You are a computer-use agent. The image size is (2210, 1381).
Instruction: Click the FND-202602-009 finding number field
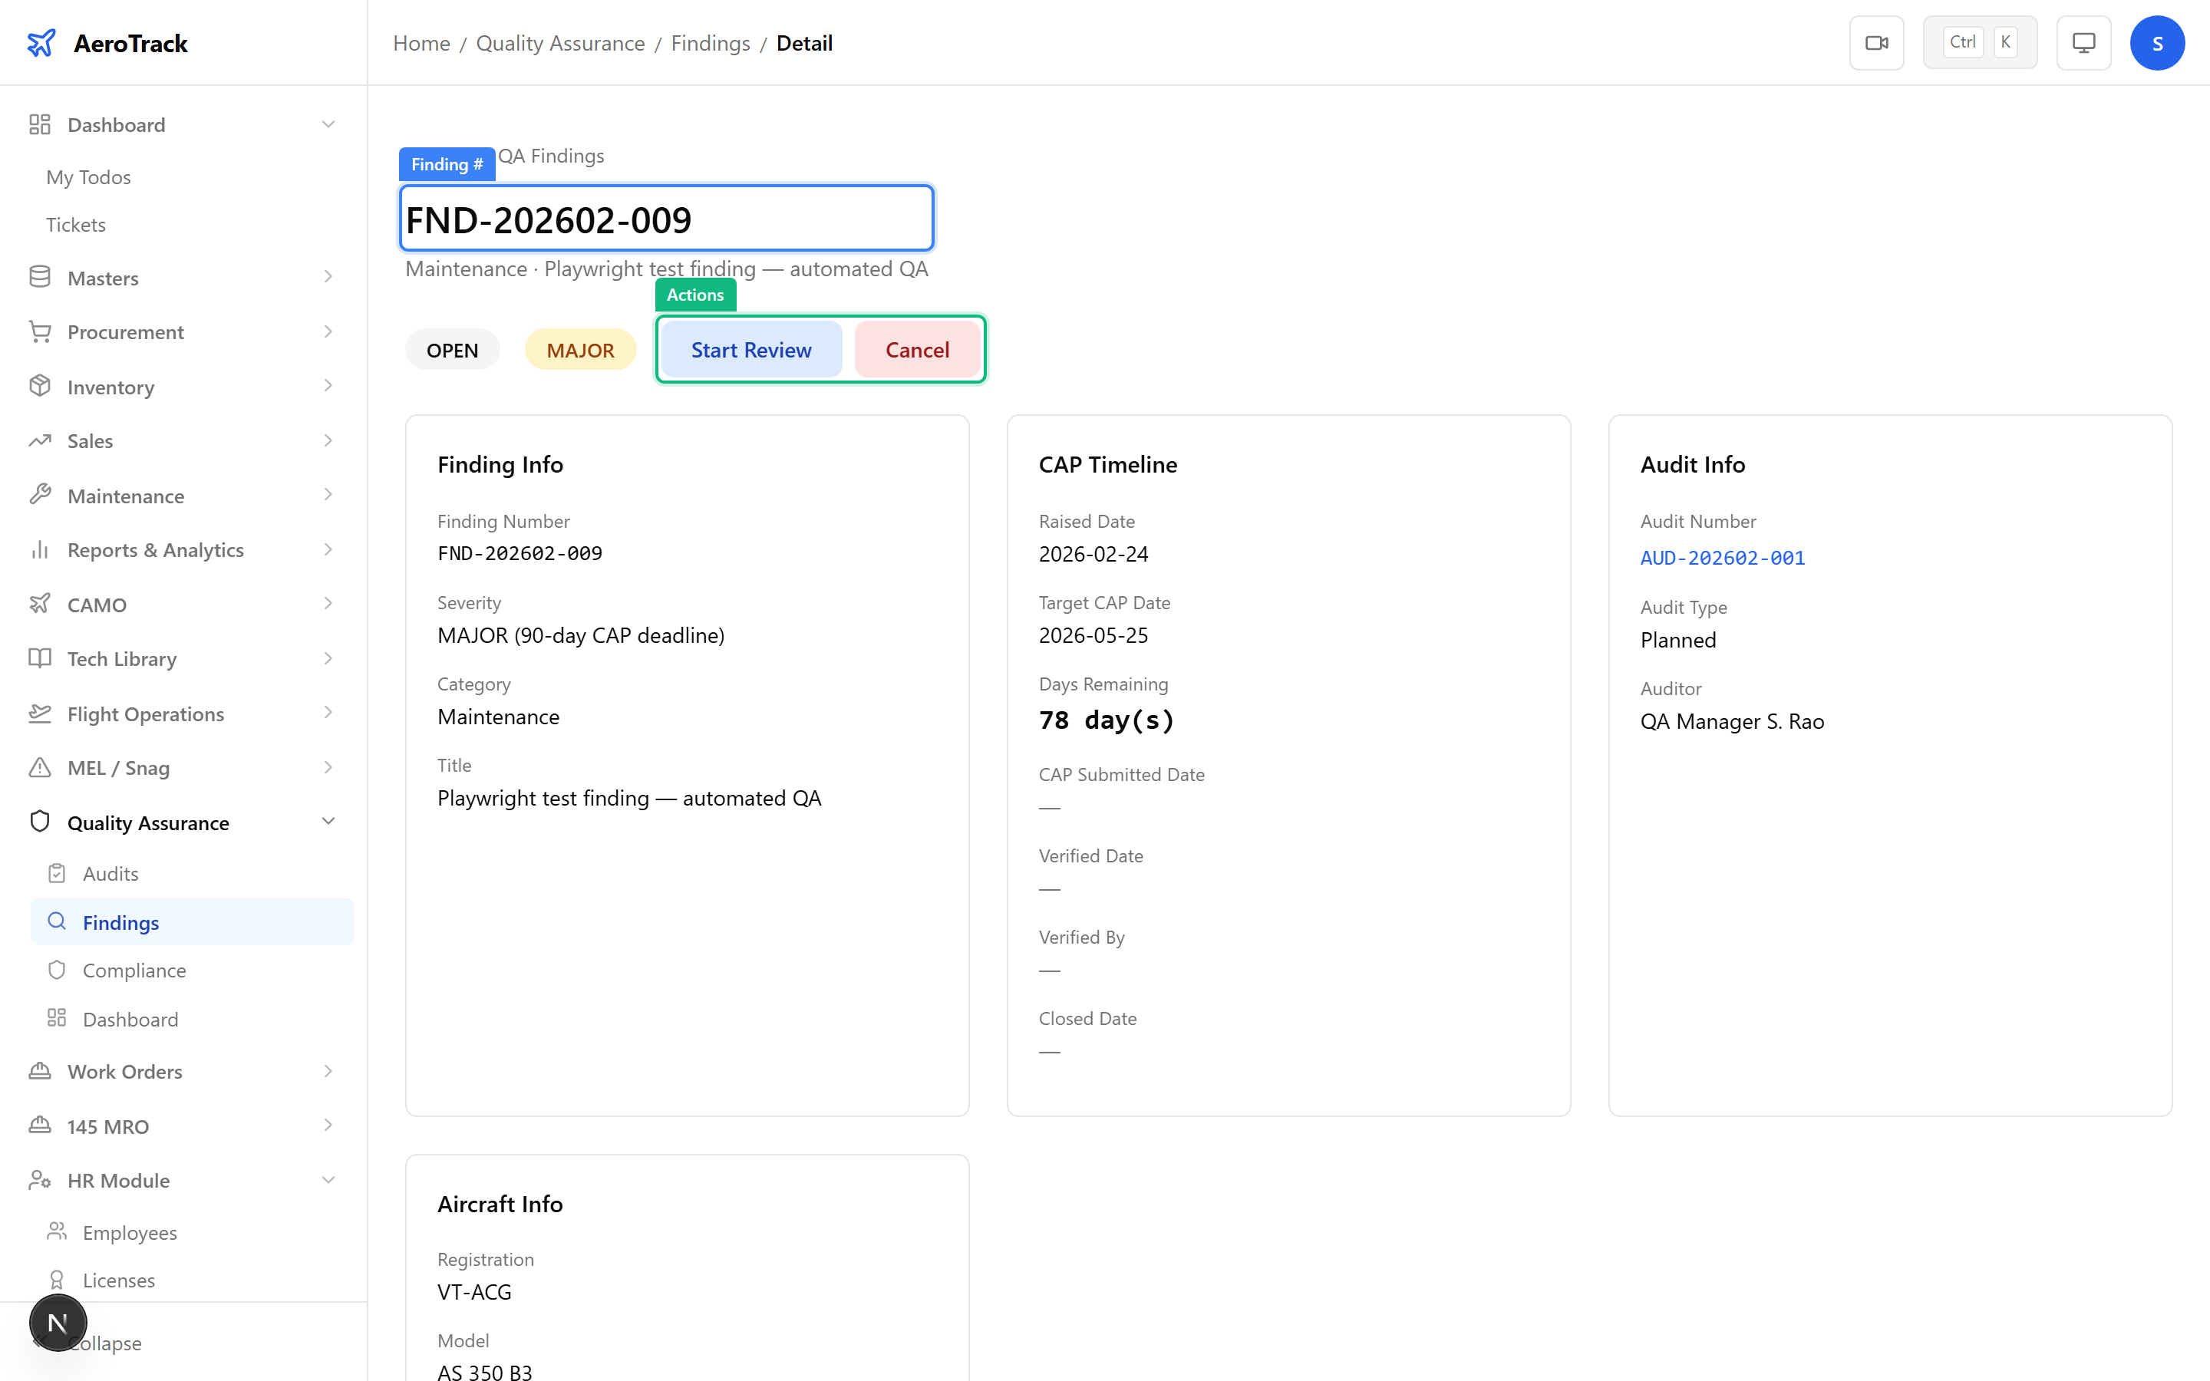click(x=666, y=219)
